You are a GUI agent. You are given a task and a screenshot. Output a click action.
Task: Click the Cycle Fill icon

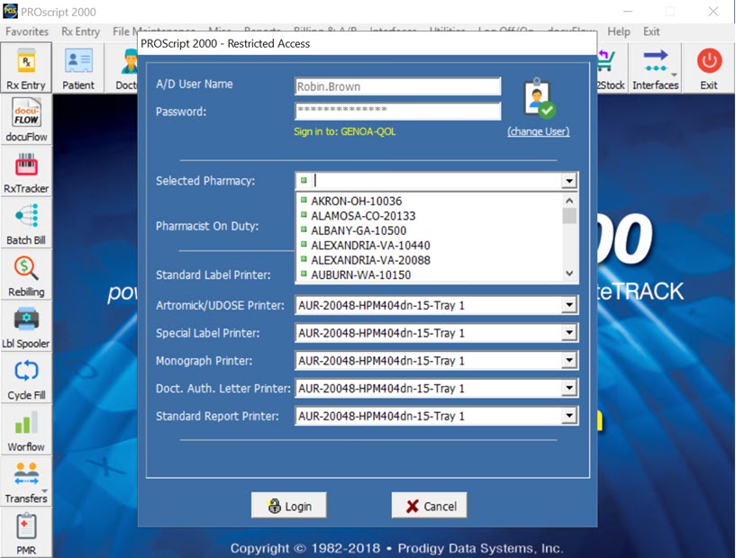click(x=26, y=379)
